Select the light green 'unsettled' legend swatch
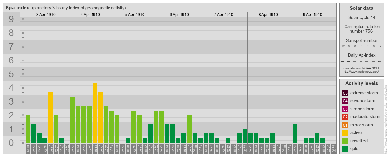This screenshot has height=157, width=387. [345, 141]
